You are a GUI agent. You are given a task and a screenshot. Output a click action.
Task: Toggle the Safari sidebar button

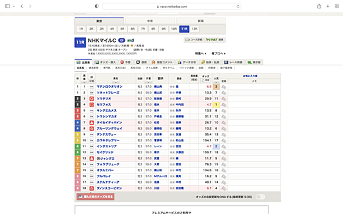[x=7, y=6]
